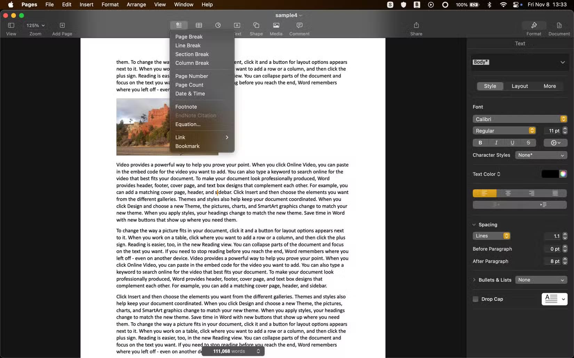This screenshot has height=358, width=574.
Task: Open the 125% Zoom dropdown
Action: 35,25
